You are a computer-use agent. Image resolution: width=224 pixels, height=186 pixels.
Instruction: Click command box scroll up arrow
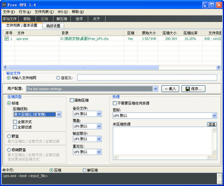click(219, 176)
